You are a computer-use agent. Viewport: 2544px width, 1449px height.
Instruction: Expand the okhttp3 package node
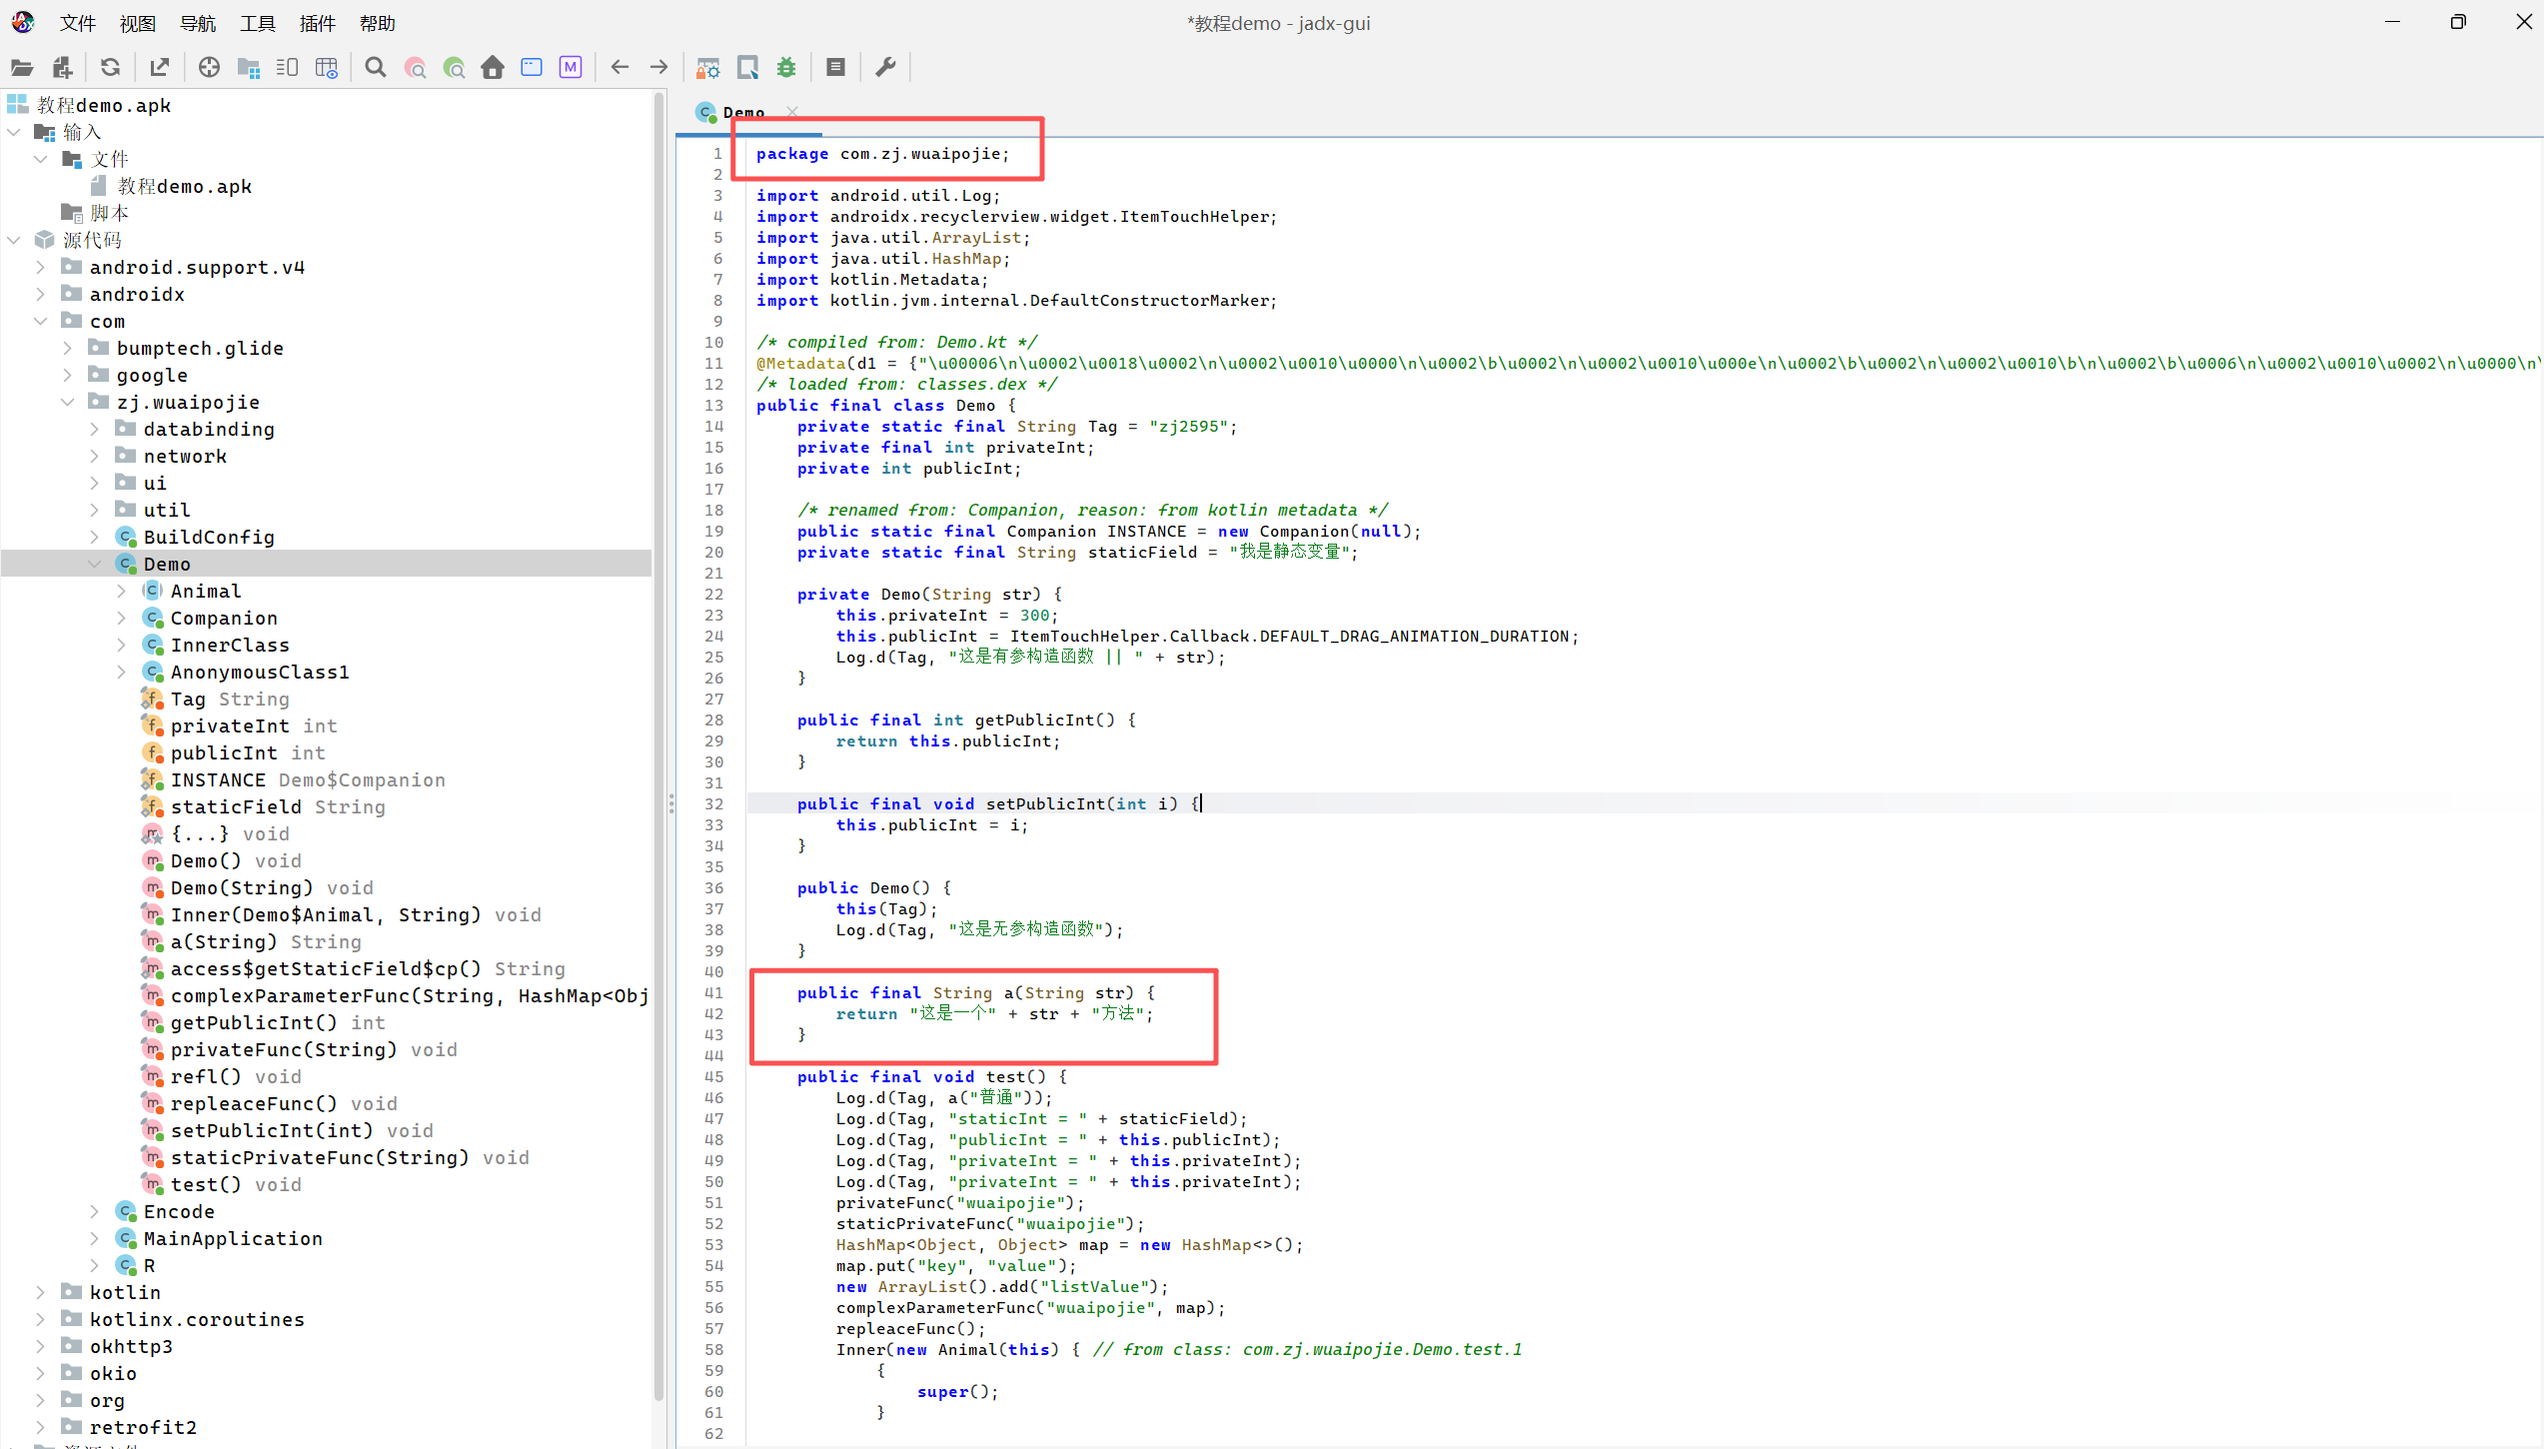40,1346
